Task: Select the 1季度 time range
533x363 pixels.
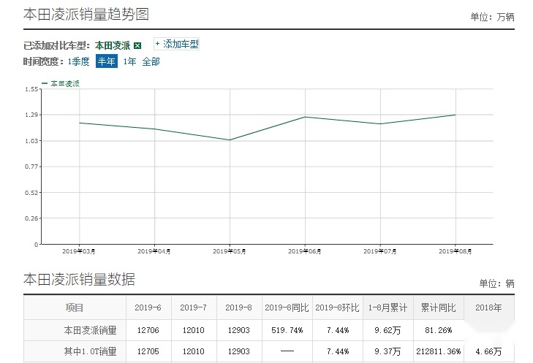Action: click(78, 62)
